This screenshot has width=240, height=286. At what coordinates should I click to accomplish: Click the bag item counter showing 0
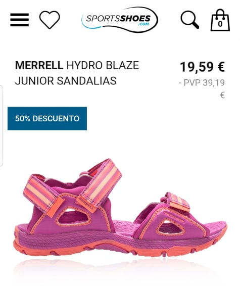220,24
